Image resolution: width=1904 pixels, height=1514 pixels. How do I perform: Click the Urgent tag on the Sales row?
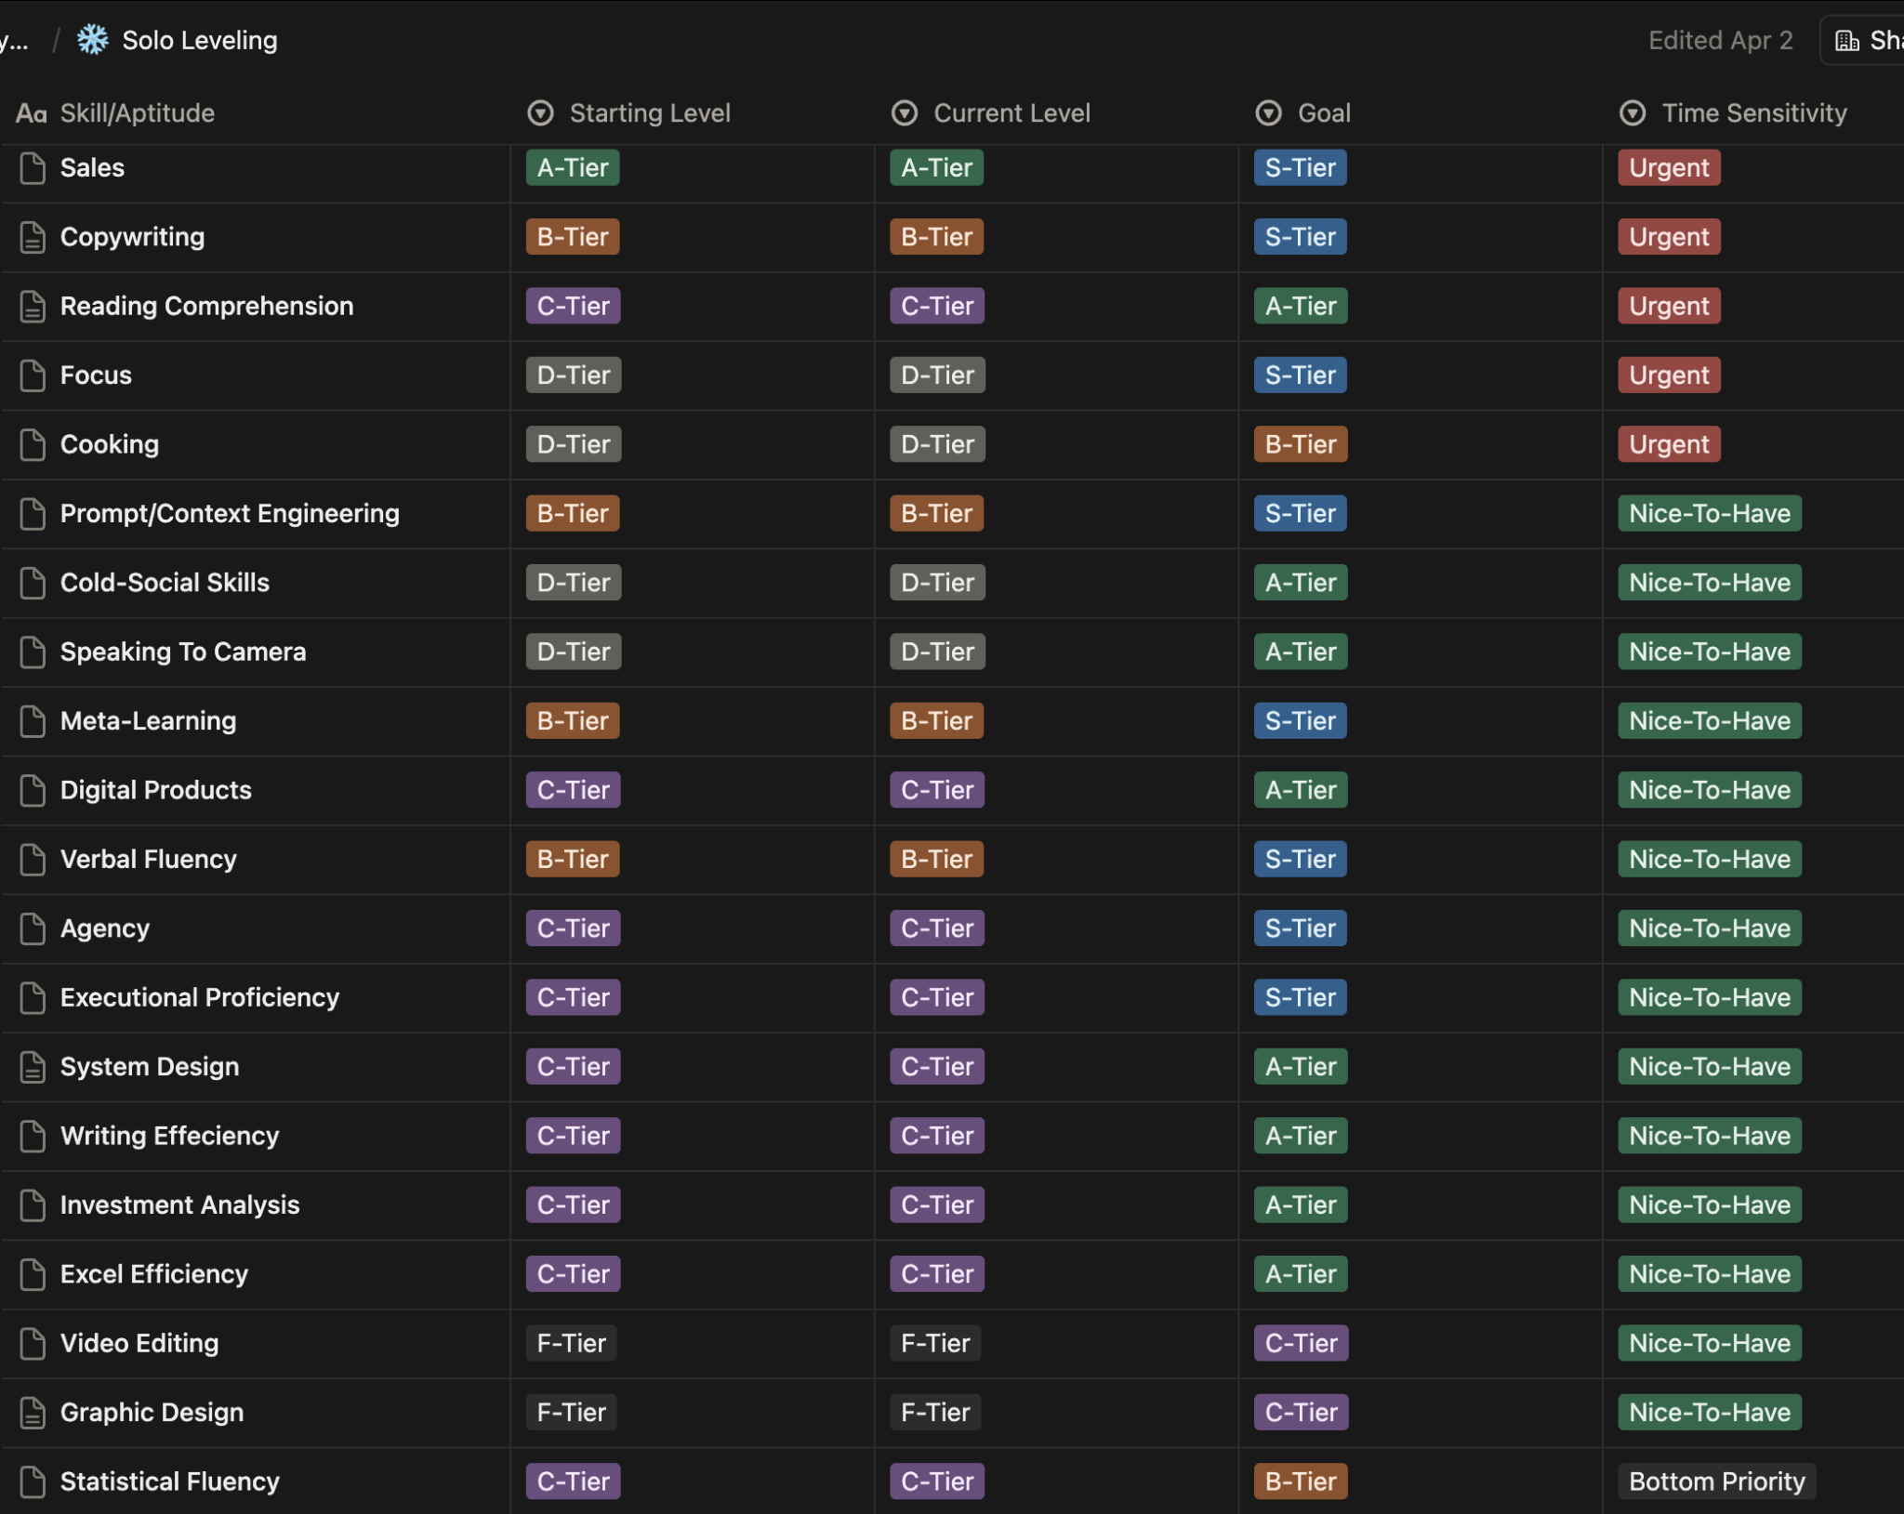coord(1668,168)
